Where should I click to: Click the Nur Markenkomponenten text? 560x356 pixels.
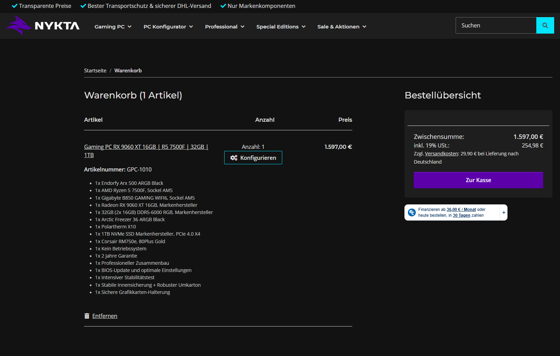click(261, 6)
